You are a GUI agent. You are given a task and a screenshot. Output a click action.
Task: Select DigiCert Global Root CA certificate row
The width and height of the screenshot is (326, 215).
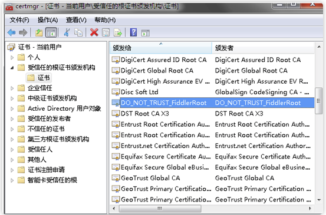tap(212, 71)
